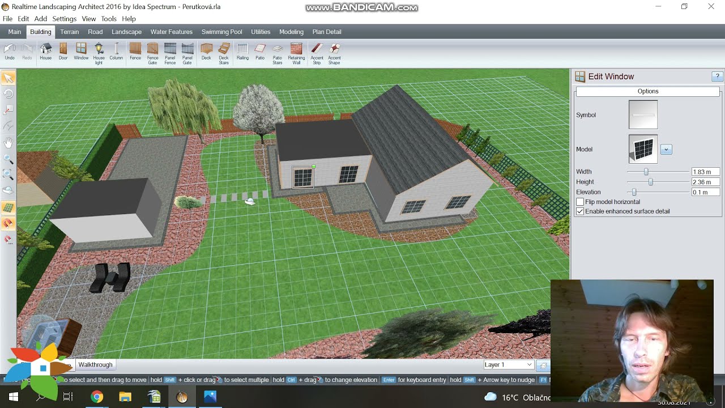Toggle the snap magnet button
Screen dimensions: 725x408
coord(8,223)
